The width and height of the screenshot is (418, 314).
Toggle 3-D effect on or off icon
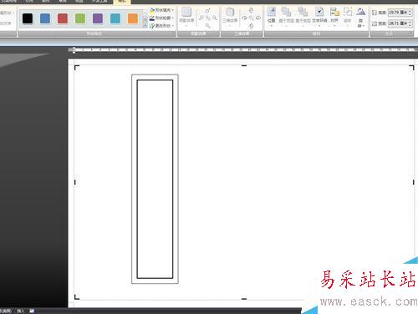[252, 18]
